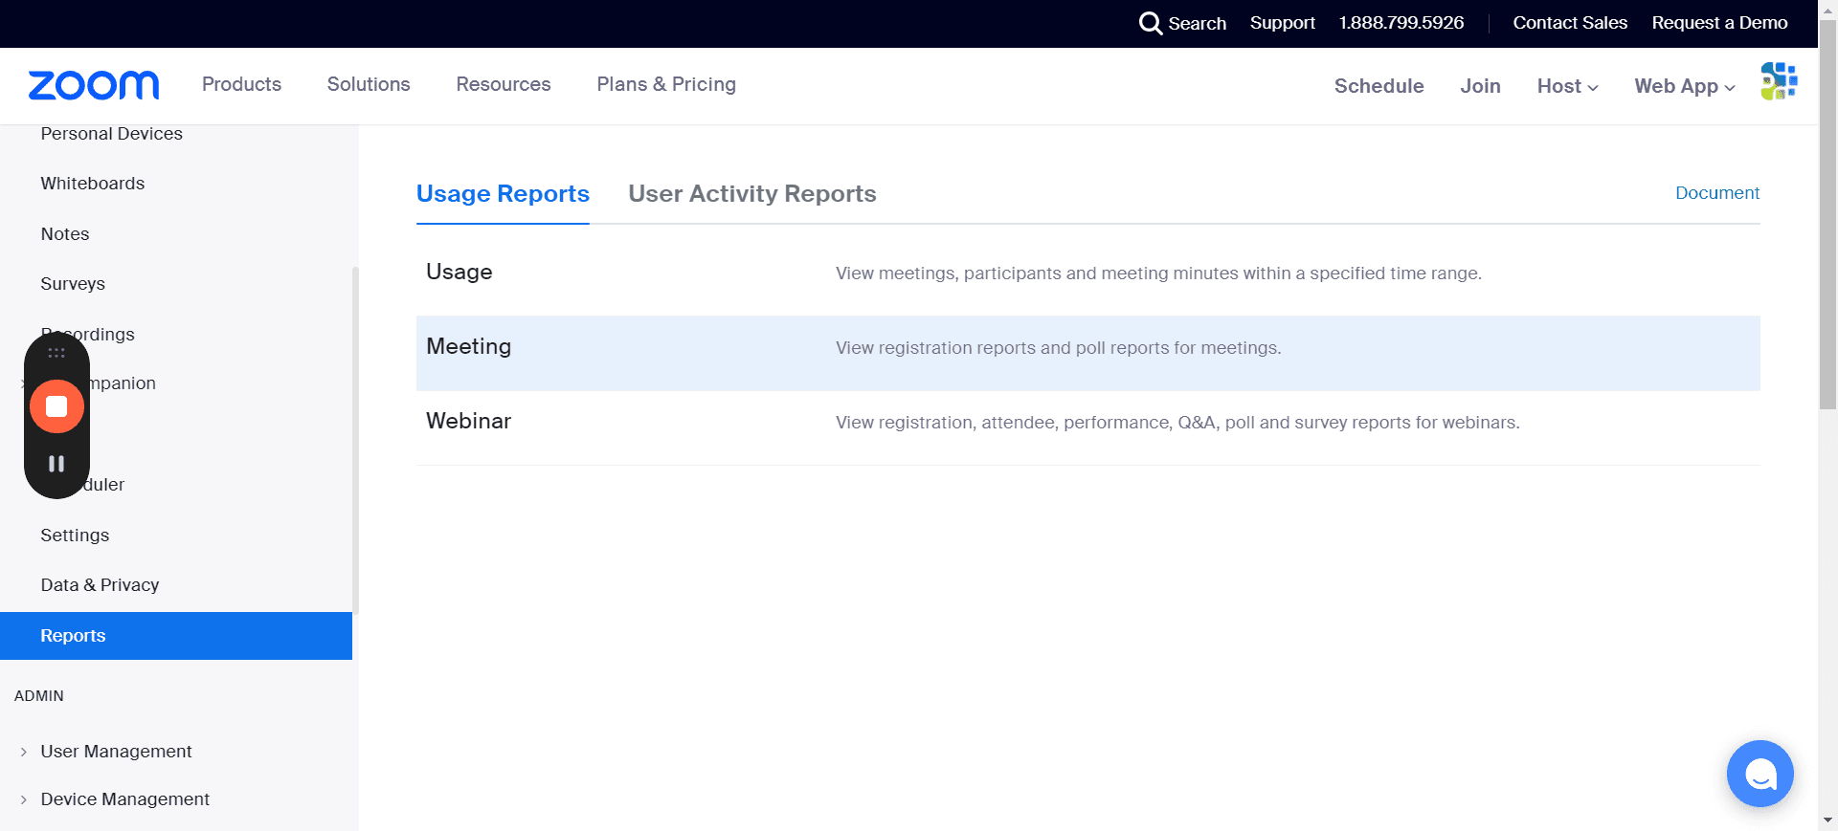The height and width of the screenshot is (831, 1838).
Task: Click the Search magnifier icon
Action: click(x=1150, y=23)
